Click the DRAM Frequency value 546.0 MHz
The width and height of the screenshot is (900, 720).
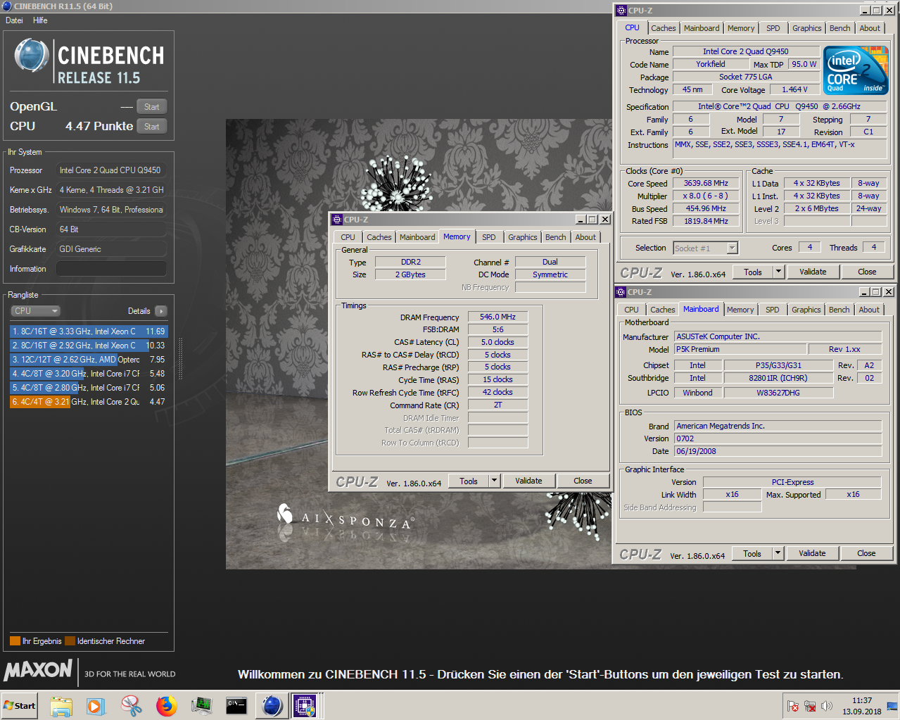pos(498,317)
